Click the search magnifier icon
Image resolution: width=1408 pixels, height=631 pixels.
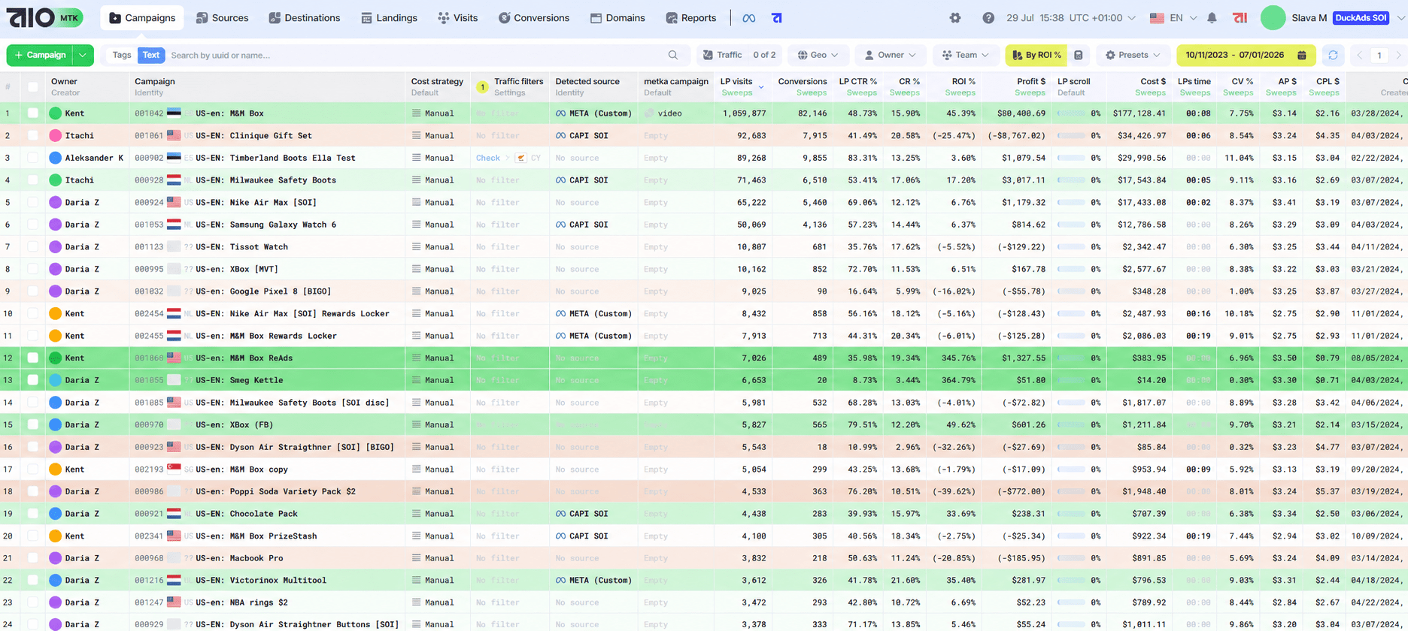coord(673,55)
